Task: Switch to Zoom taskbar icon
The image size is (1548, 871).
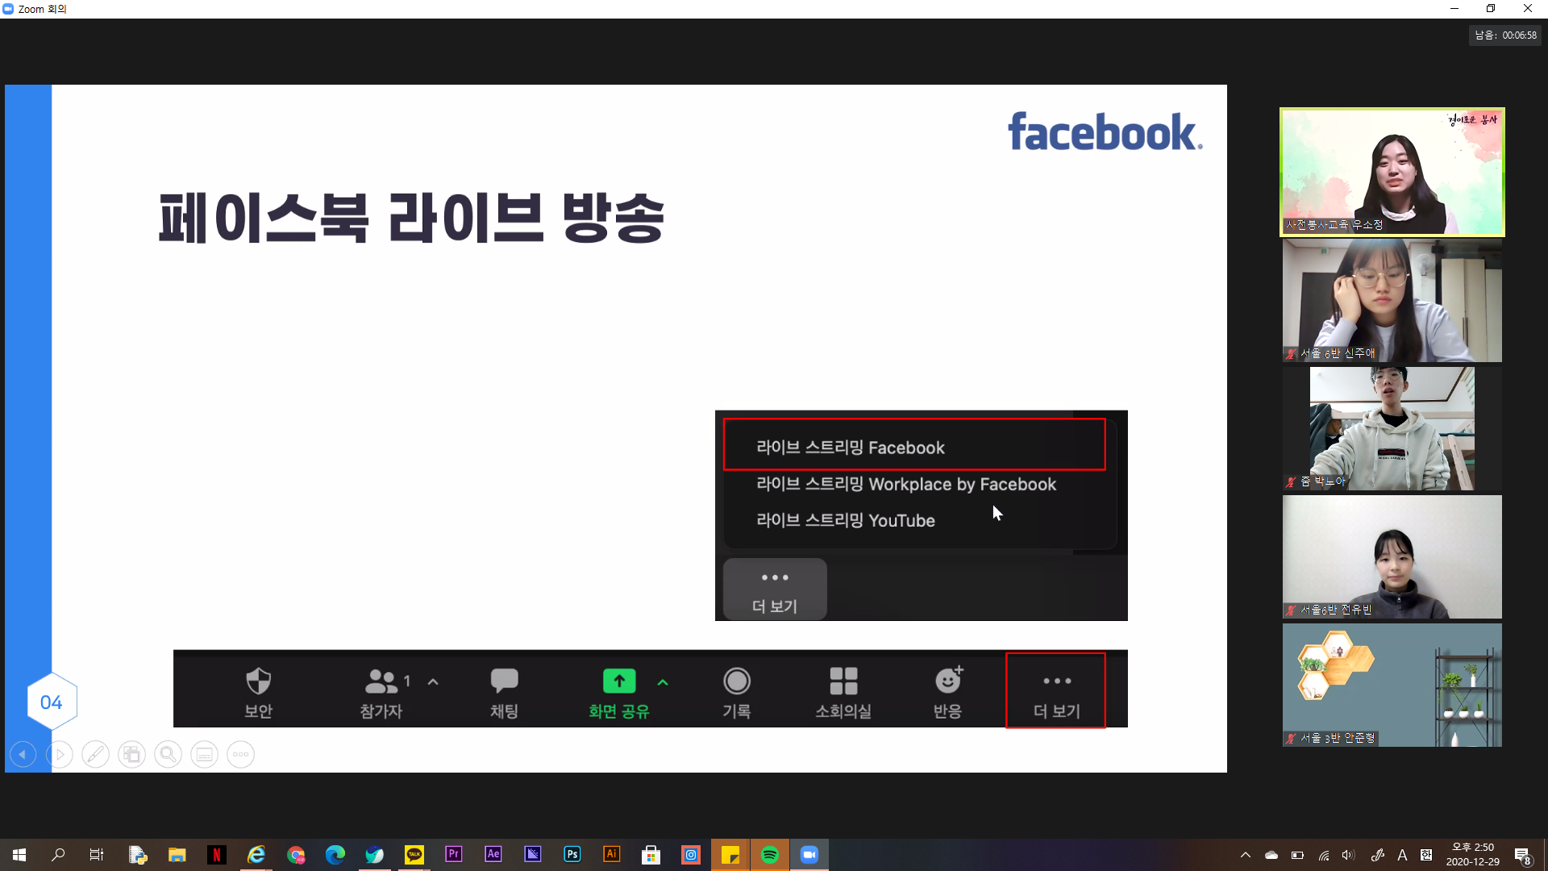Action: click(809, 855)
